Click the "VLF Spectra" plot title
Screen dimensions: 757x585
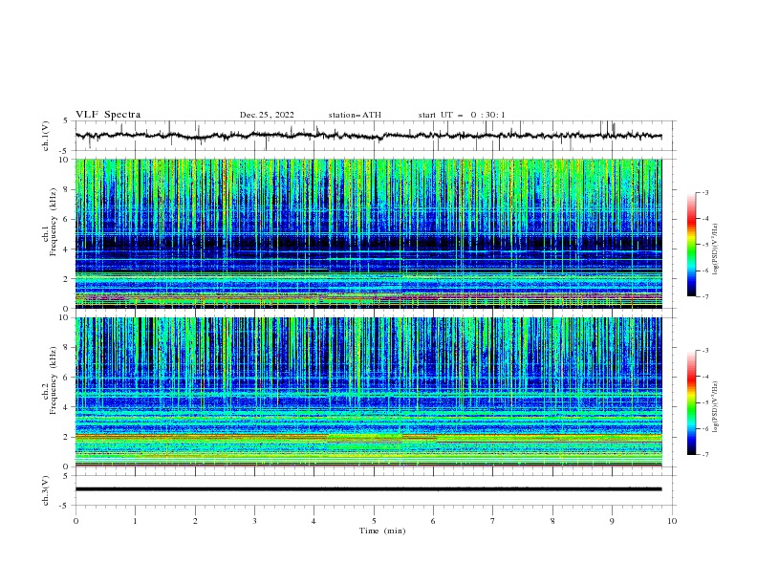tap(108, 115)
